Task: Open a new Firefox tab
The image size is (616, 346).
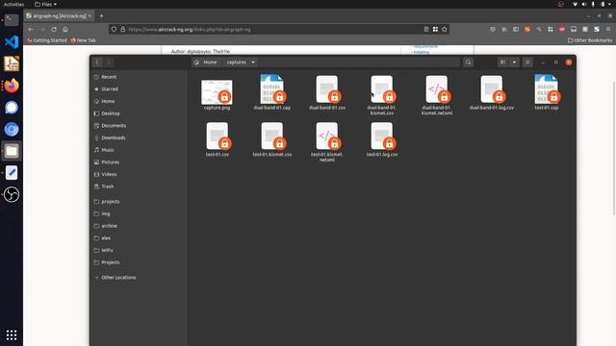Action: tap(101, 16)
